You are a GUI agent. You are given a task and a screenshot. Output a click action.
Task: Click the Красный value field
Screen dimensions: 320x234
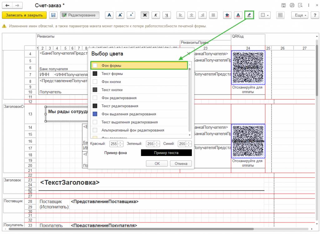pyautogui.click(x=114, y=144)
